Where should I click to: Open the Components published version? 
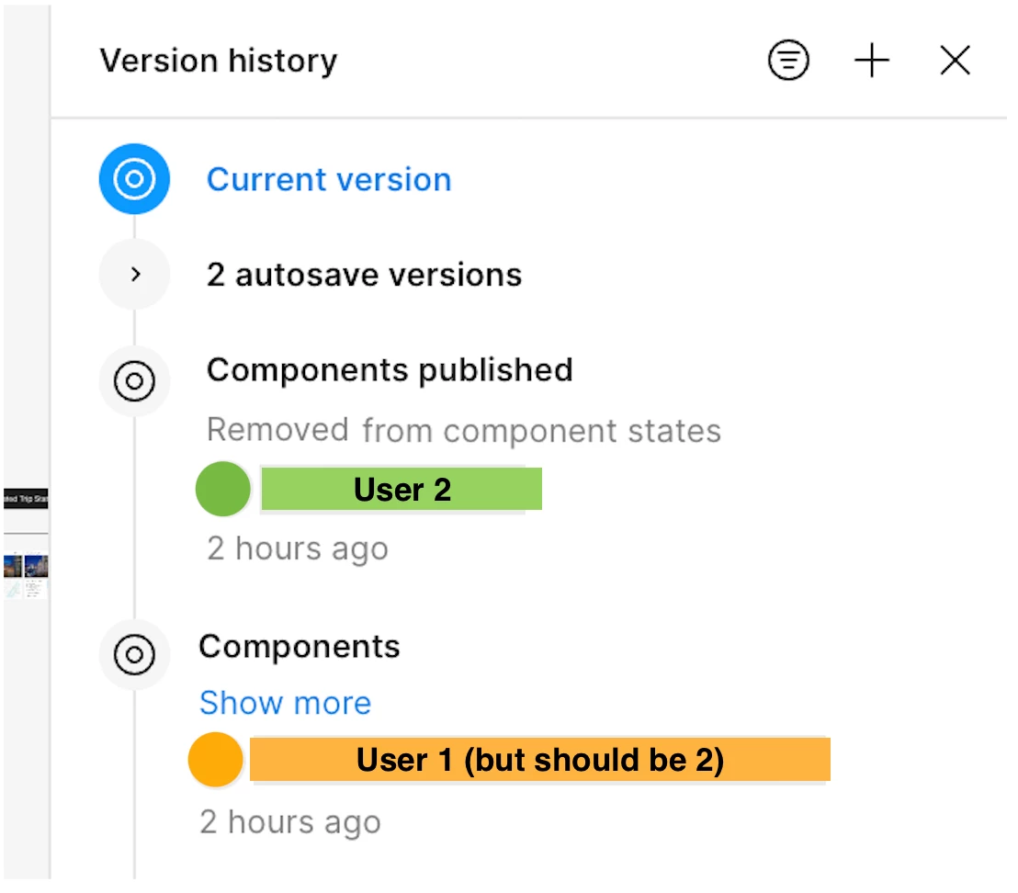(x=390, y=370)
